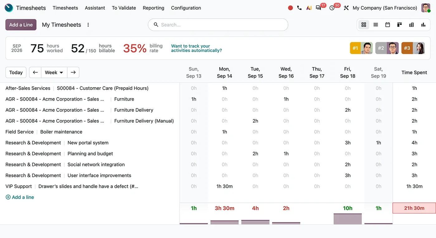Click the Social network integration row label

click(96, 164)
